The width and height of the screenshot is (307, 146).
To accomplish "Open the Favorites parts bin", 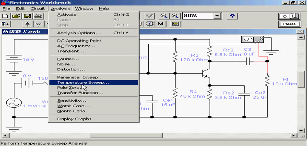I will (6, 24).
